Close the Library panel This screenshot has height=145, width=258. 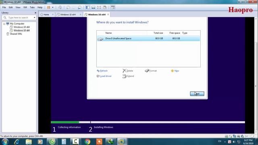(35, 12)
